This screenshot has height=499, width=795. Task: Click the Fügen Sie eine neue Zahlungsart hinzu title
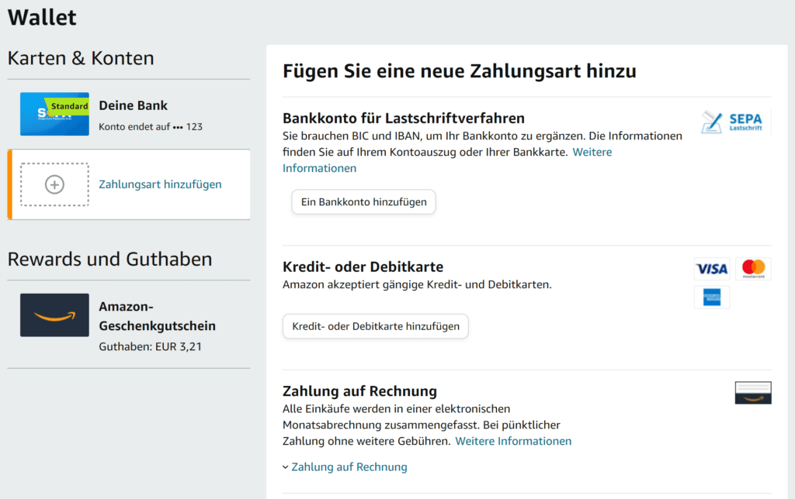click(460, 71)
